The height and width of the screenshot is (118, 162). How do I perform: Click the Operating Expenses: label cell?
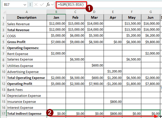(x=27, y=47)
